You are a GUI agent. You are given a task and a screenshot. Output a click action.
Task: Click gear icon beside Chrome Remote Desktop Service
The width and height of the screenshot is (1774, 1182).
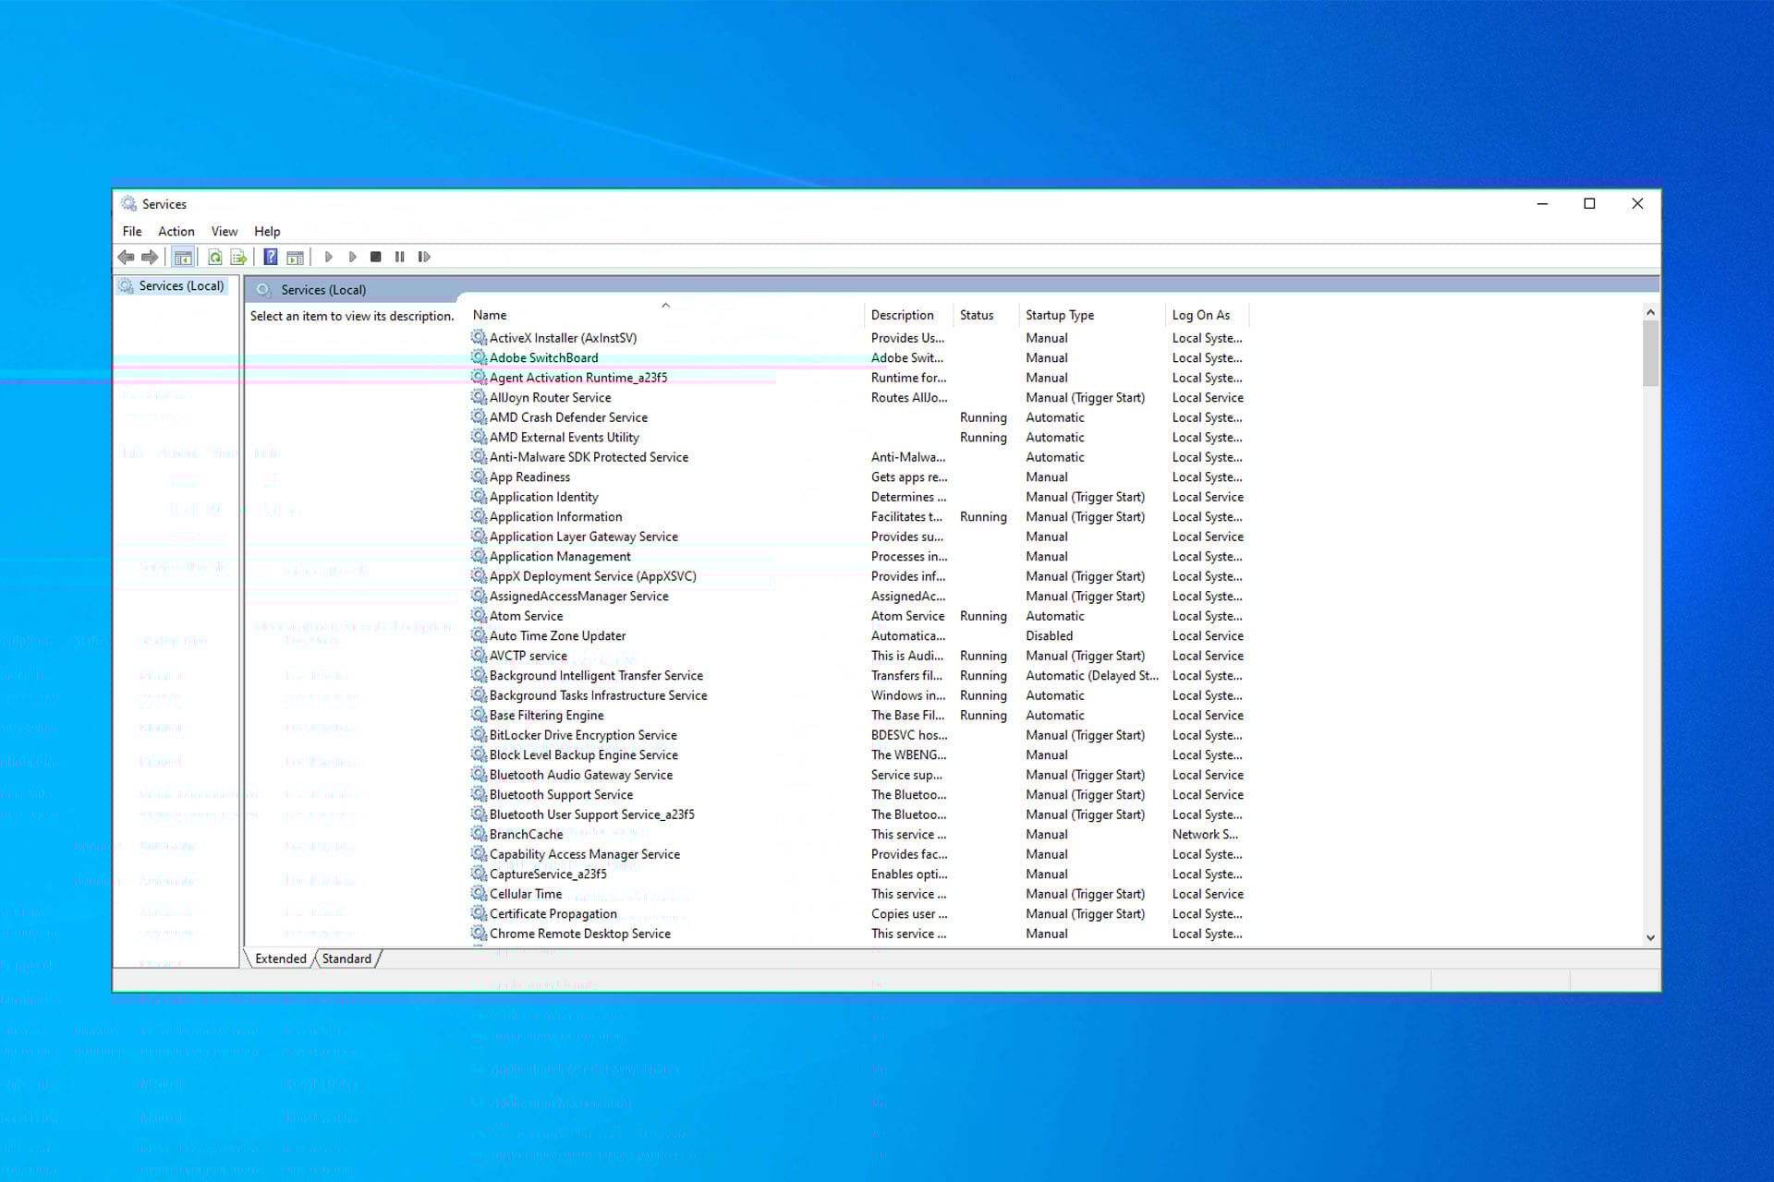pos(479,933)
